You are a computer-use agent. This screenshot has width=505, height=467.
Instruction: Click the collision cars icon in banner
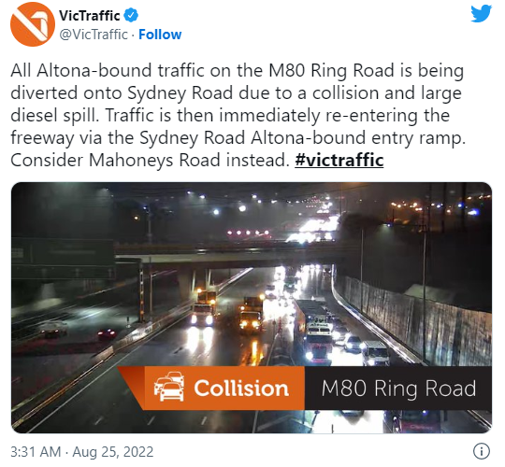point(169,387)
